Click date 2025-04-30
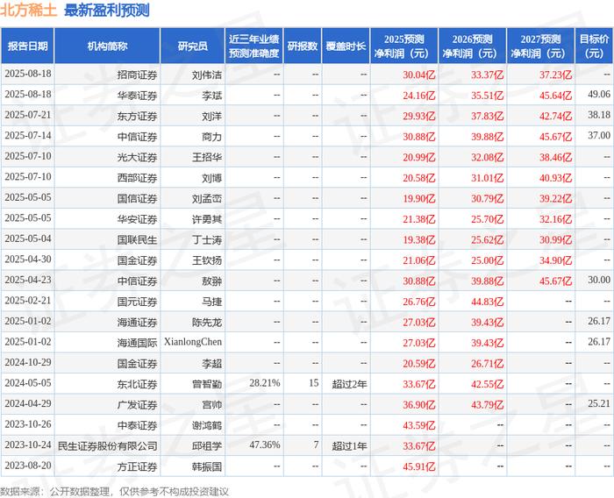 click(28, 260)
